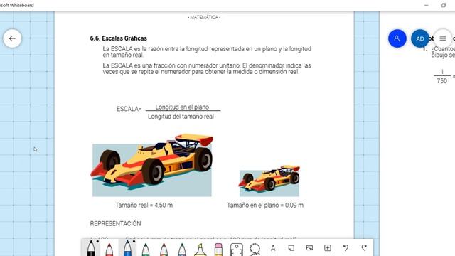Click the '750' fraction denominator

pyautogui.click(x=442, y=81)
